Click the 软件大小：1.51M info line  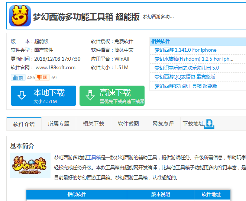(x=110, y=68)
